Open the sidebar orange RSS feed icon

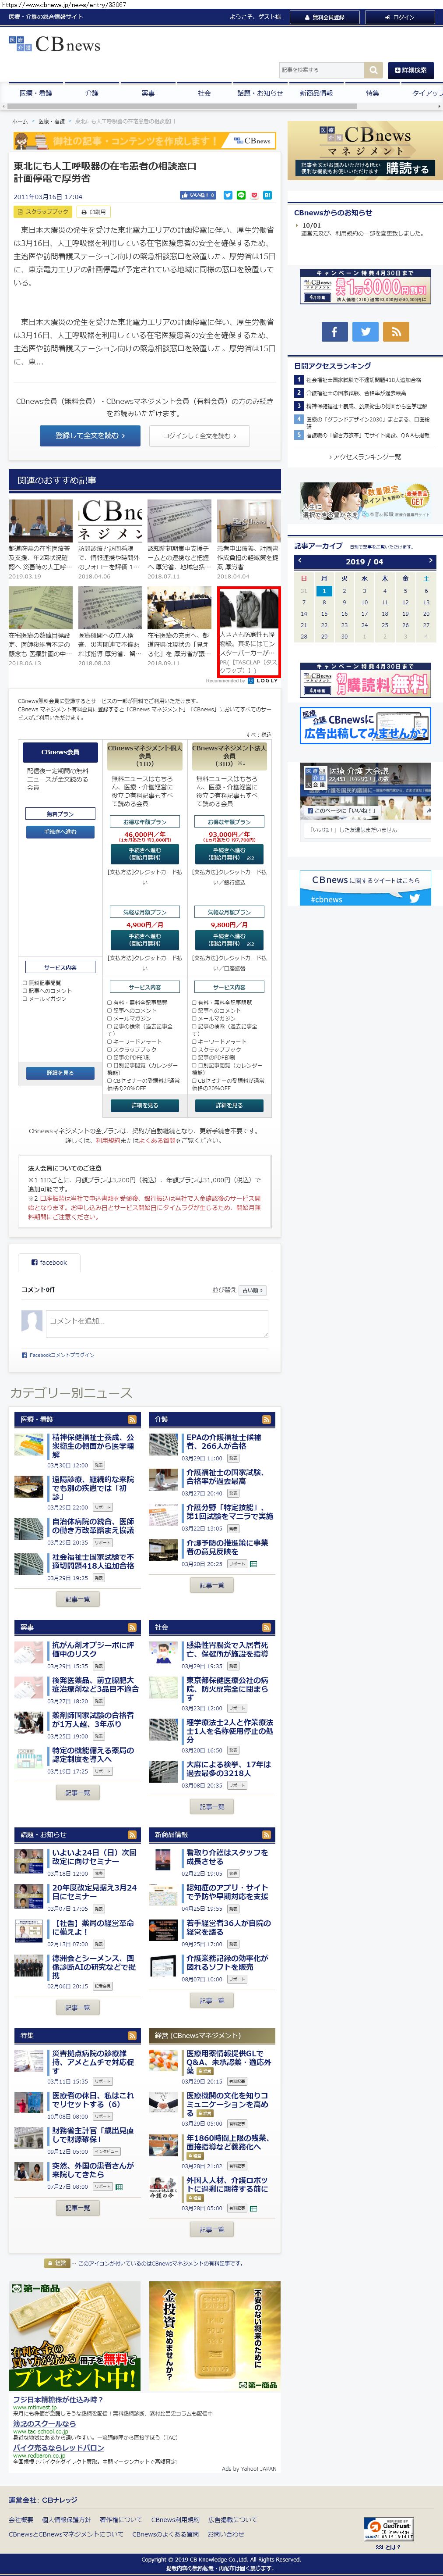pos(397,332)
